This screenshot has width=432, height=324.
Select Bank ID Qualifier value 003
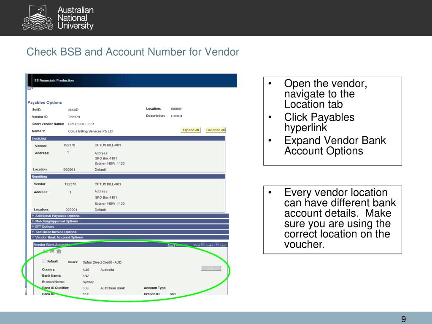pyautogui.click(x=85, y=288)
